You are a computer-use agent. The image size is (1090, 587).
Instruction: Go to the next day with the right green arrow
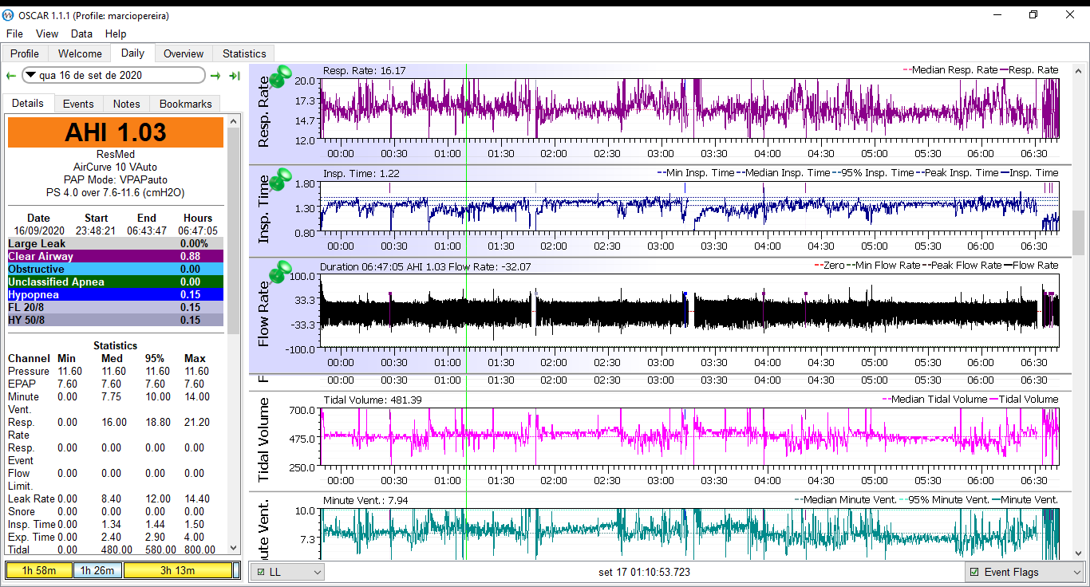click(x=215, y=76)
